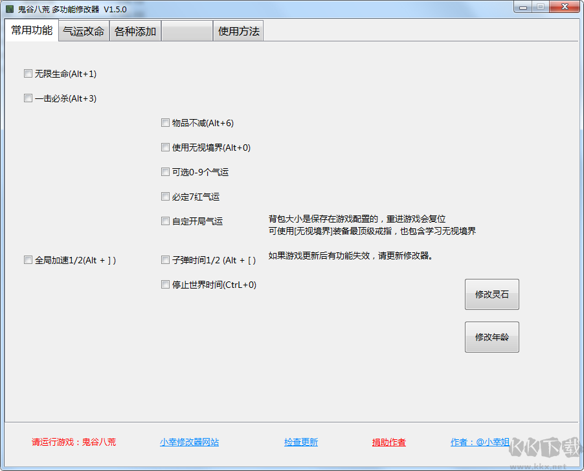Open the 小幸修改器网站 link
Viewport: 584px width, 471px height.
pos(189,442)
